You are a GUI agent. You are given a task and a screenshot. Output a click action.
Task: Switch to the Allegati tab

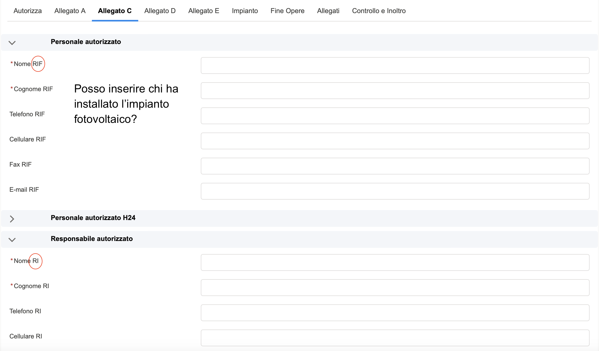[x=328, y=11]
